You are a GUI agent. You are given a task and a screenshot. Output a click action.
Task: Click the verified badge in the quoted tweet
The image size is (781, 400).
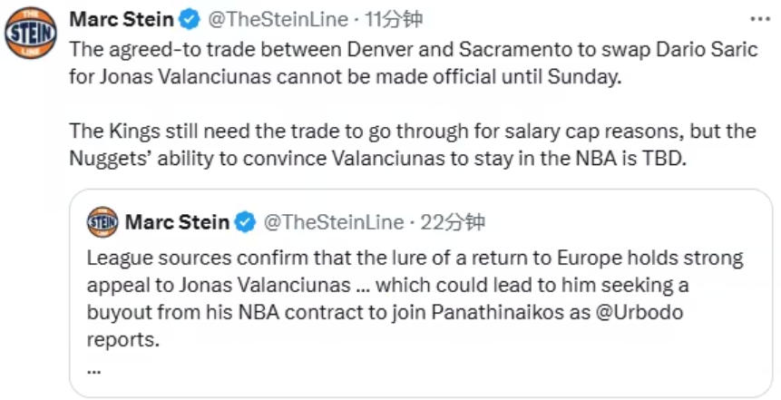click(x=245, y=221)
